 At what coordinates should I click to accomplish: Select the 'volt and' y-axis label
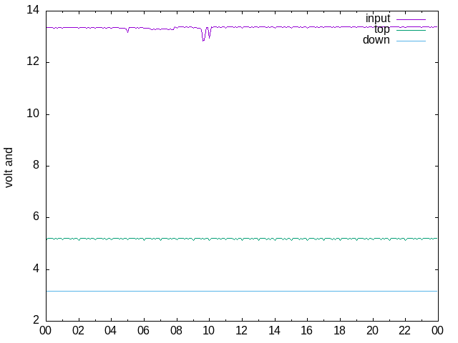pyautogui.click(x=9, y=167)
